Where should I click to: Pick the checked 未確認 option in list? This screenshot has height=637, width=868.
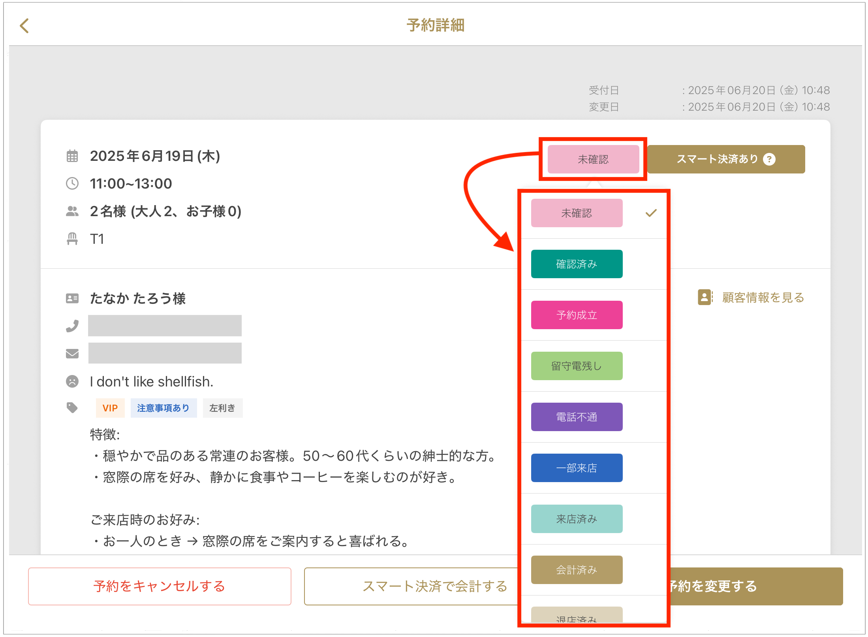point(577,213)
